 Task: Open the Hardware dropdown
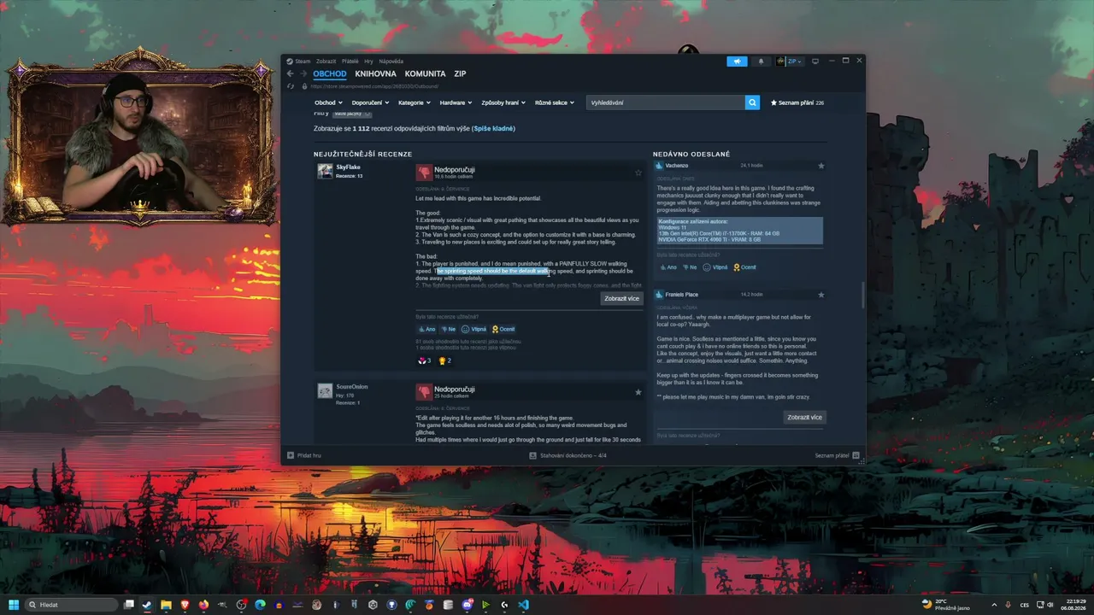pyautogui.click(x=456, y=102)
